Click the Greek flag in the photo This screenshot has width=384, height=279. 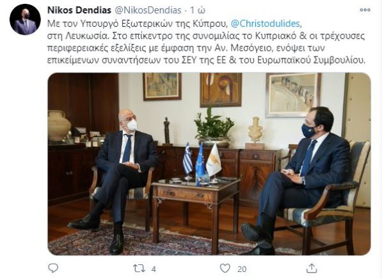click(x=188, y=159)
